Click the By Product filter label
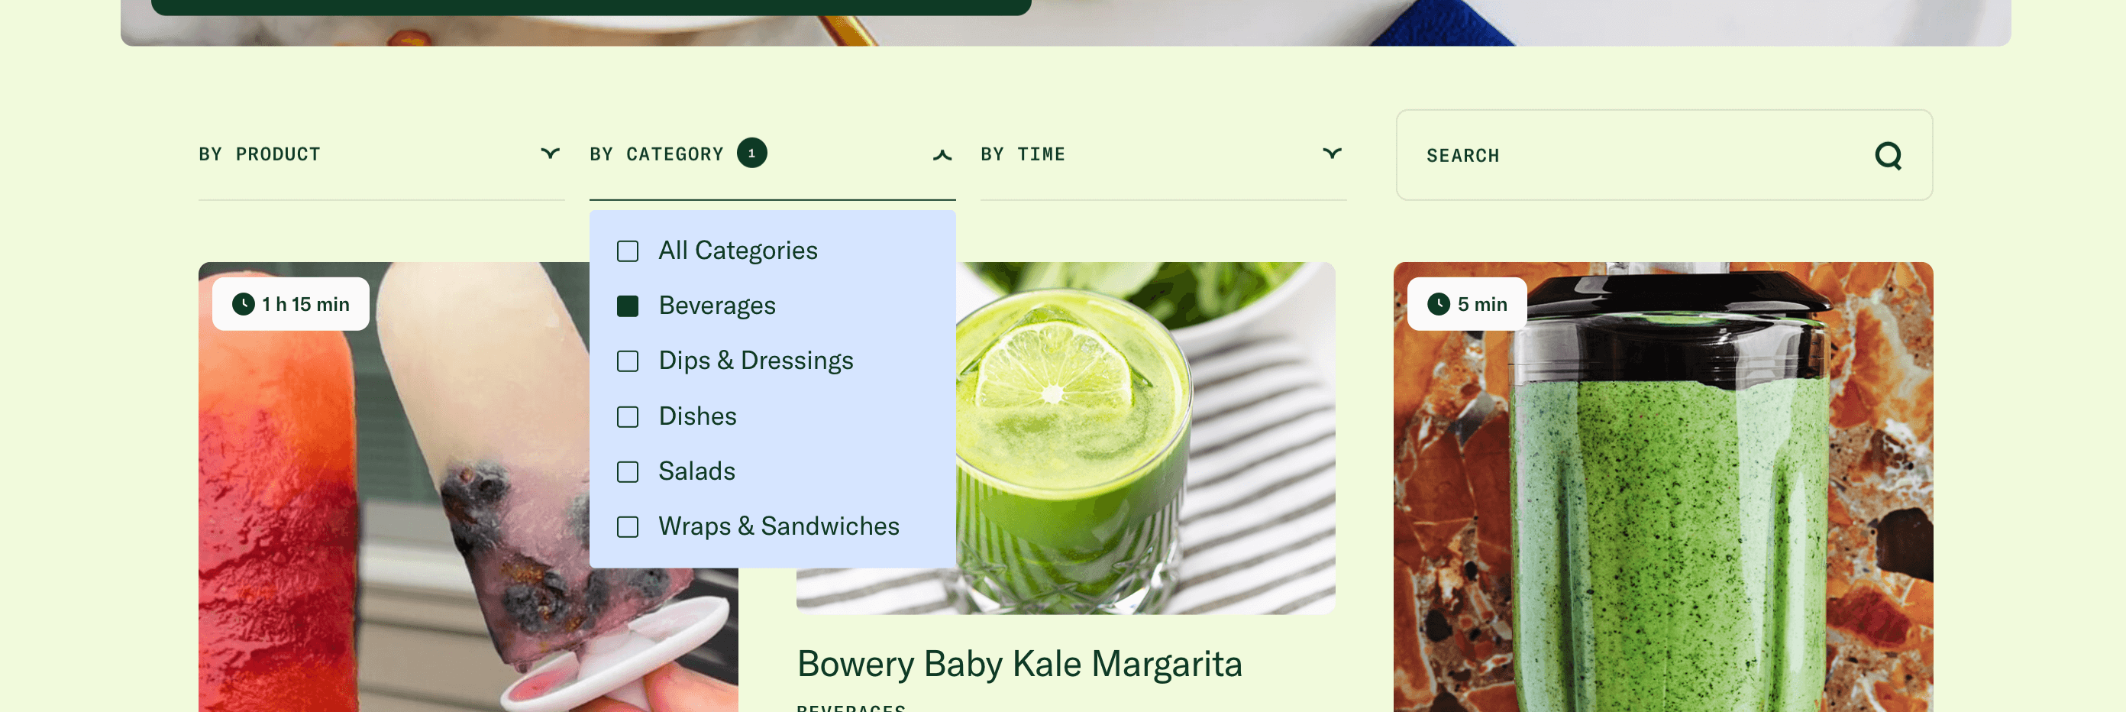The height and width of the screenshot is (712, 2126). [x=259, y=154]
